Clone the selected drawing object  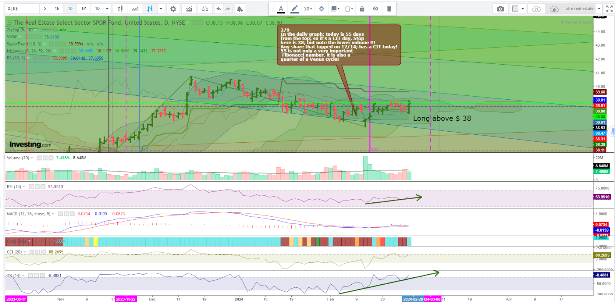coord(349,8)
